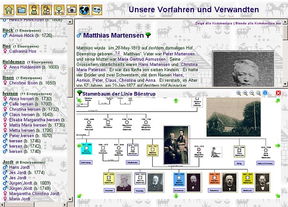Click the Ausacker label under yellow child node
This screenshot has height=207, width=288.
[109, 191]
